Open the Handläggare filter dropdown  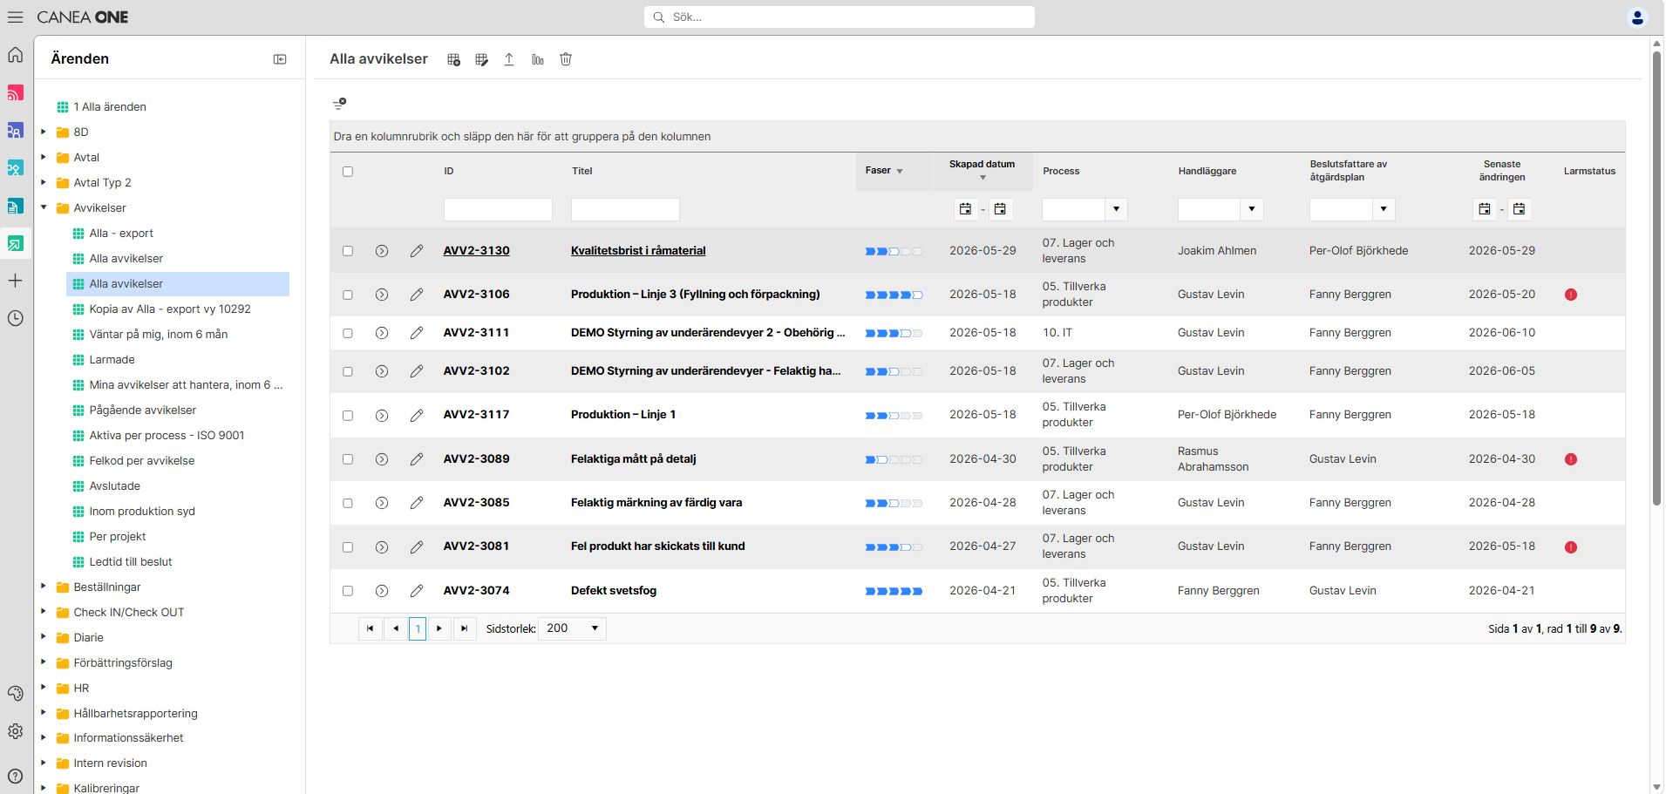1252,209
